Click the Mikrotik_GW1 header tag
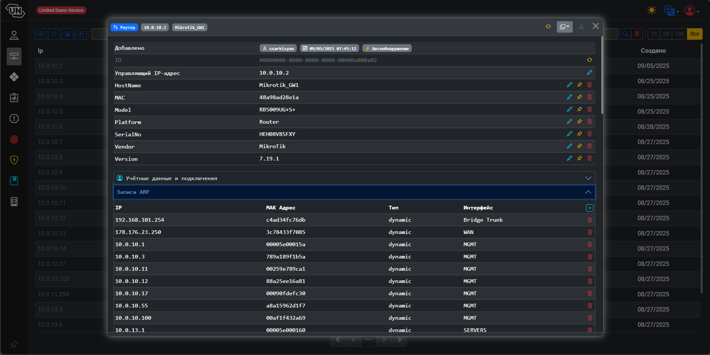 [x=190, y=27]
